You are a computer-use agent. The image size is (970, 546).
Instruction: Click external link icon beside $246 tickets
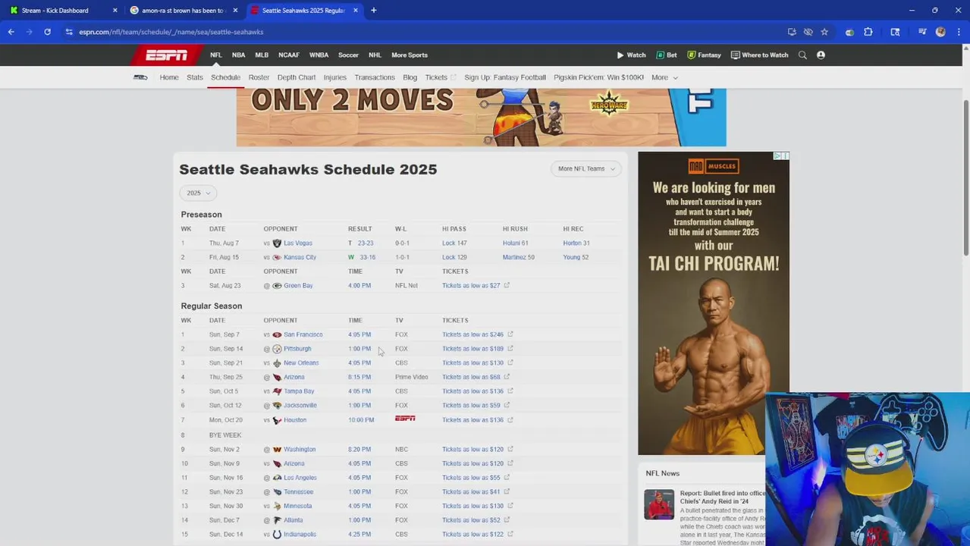click(x=510, y=334)
